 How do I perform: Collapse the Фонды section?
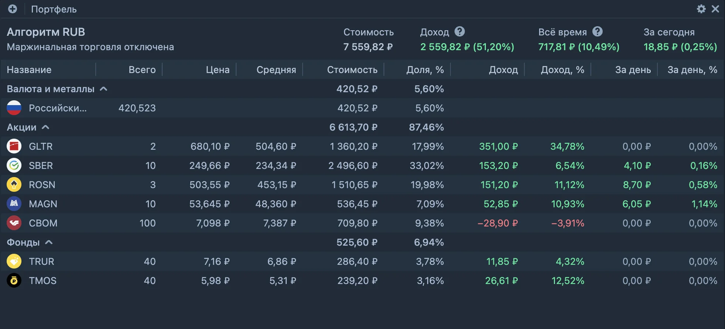[x=49, y=242]
